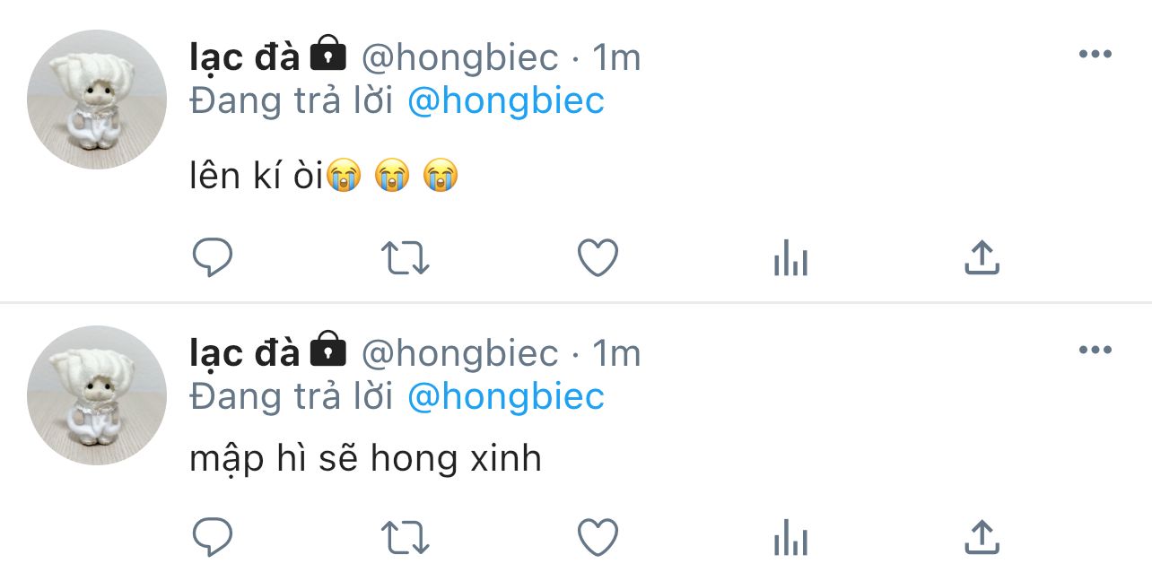Open tweet text "mập hì sẽ hong xinh"

[x=365, y=460]
